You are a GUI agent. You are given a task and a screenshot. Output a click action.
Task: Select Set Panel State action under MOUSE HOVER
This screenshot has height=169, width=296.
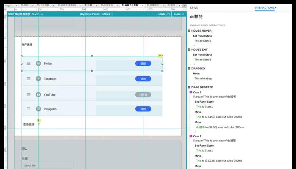tap(203, 36)
